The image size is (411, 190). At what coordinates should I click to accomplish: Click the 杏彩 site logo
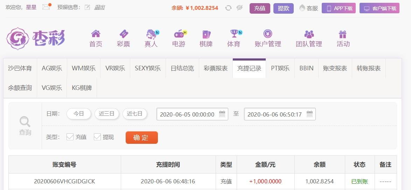click(36, 38)
